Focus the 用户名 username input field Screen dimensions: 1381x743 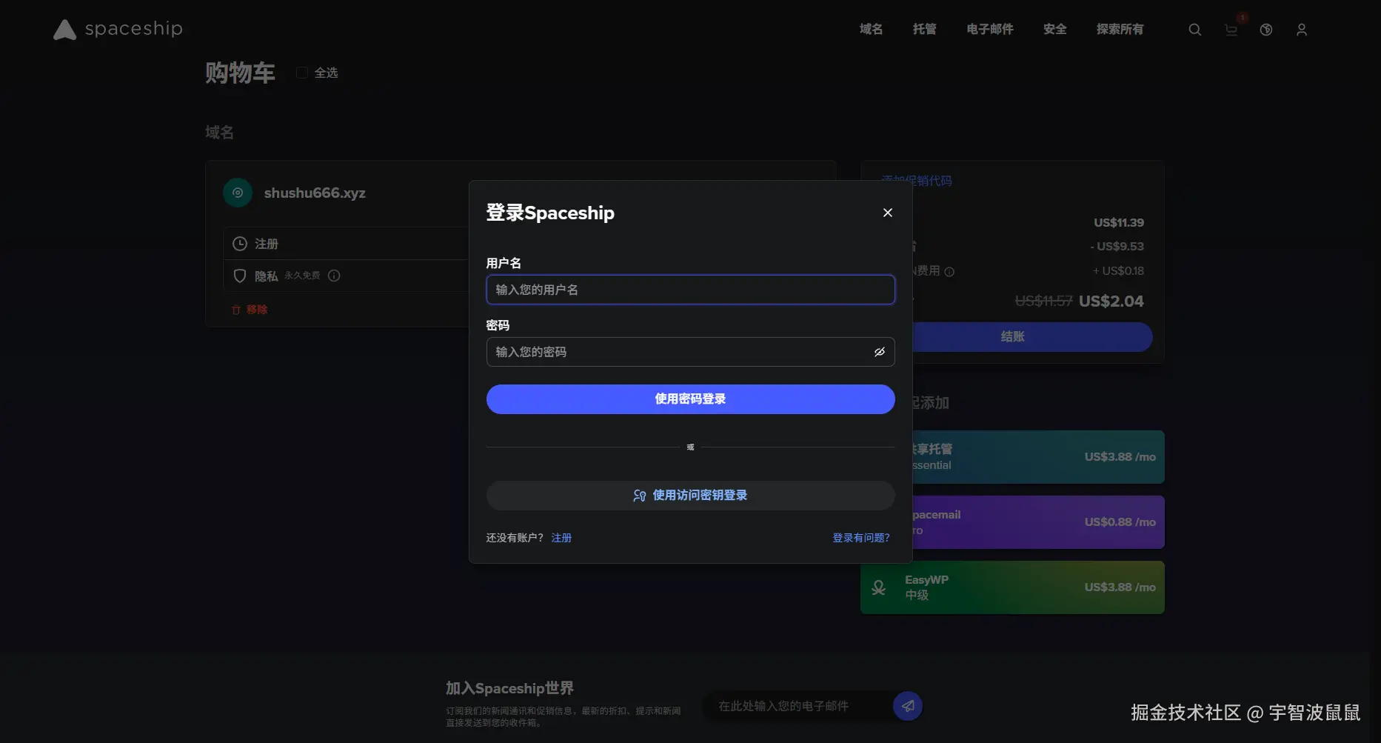691,290
